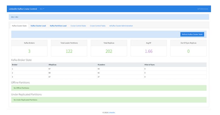The width and height of the screenshot is (220, 115).
Task: Click the Avg RF value 1.66
Action: click(149, 51)
